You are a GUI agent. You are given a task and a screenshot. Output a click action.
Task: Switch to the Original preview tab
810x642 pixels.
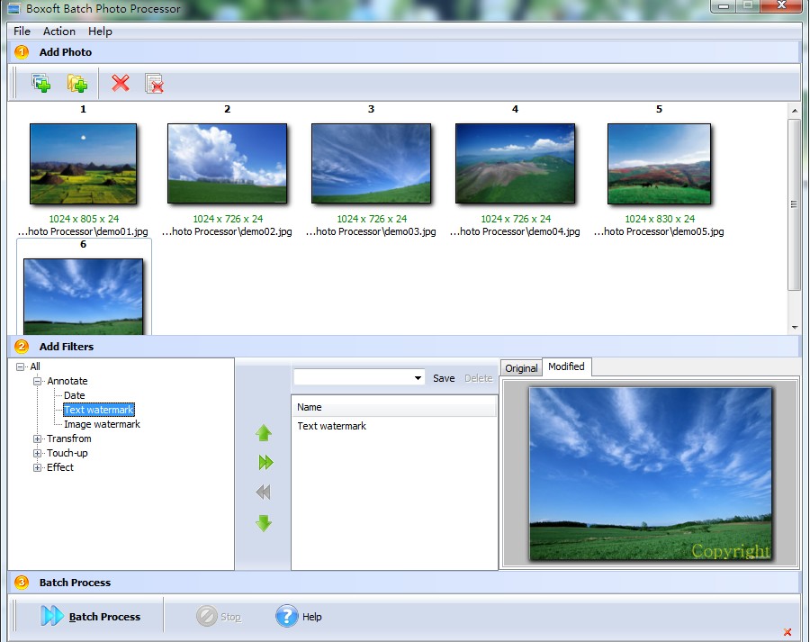point(521,368)
